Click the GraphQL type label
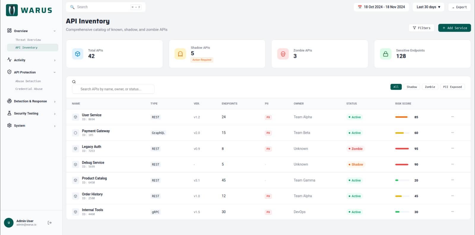 158,133
